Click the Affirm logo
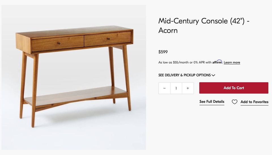 coord(217,62)
